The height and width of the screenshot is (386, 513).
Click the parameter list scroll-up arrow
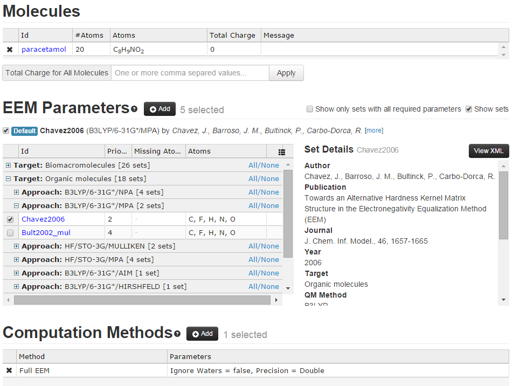pyautogui.click(x=288, y=164)
